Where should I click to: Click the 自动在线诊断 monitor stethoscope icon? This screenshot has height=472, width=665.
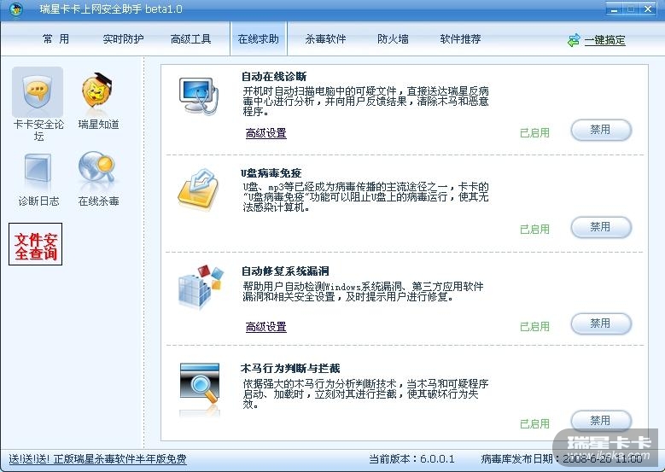tap(199, 96)
